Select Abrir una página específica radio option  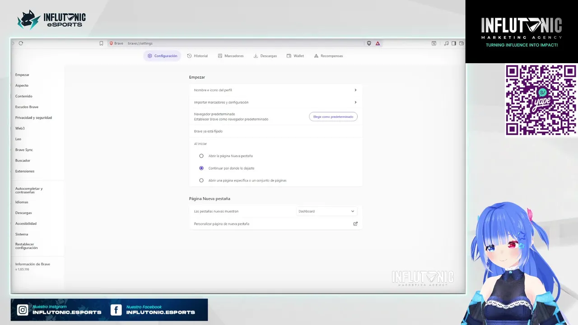pyautogui.click(x=201, y=180)
